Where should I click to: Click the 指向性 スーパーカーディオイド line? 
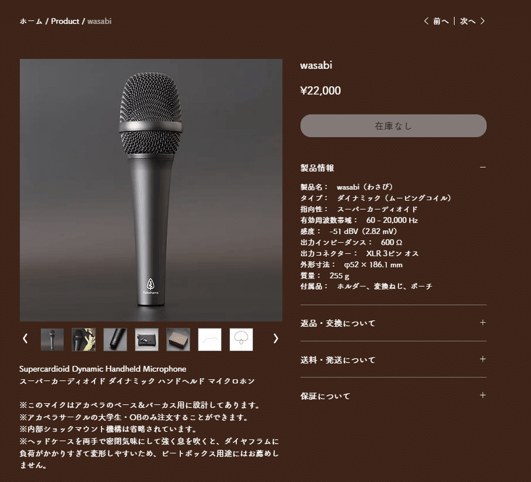click(359, 209)
